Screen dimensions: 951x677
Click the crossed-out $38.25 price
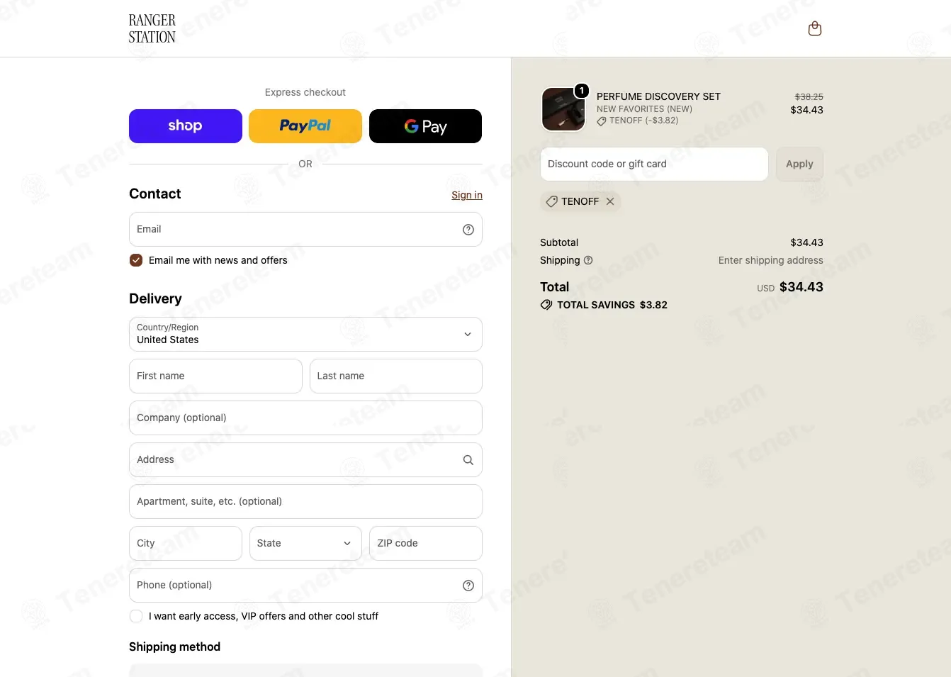809,96
